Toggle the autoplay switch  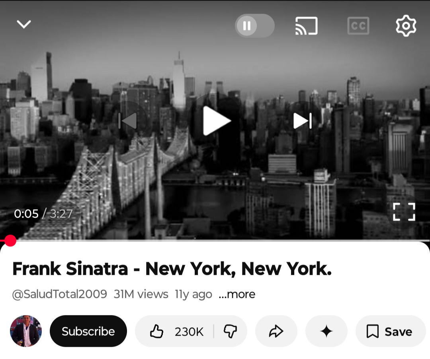coord(254,26)
